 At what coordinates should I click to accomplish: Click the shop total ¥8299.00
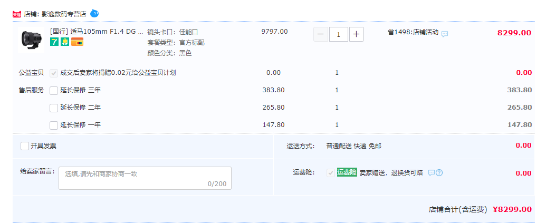pyautogui.click(x=512, y=209)
